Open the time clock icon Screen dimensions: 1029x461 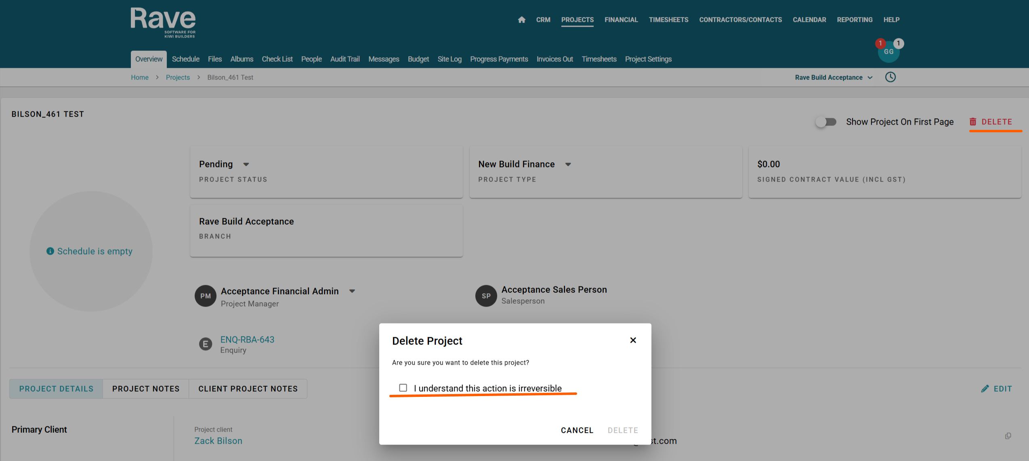[890, 77]
